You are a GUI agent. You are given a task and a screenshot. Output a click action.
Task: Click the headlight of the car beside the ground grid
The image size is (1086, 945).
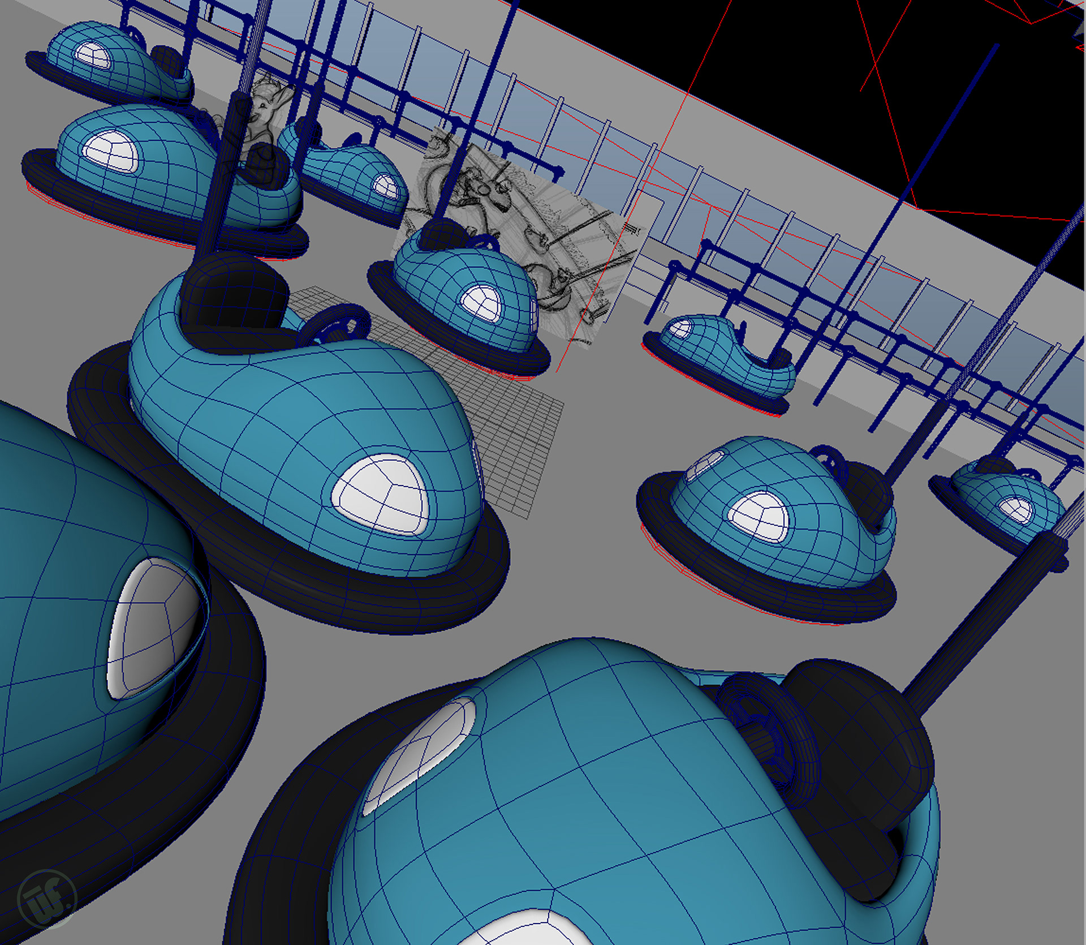[x=380, y=493]
